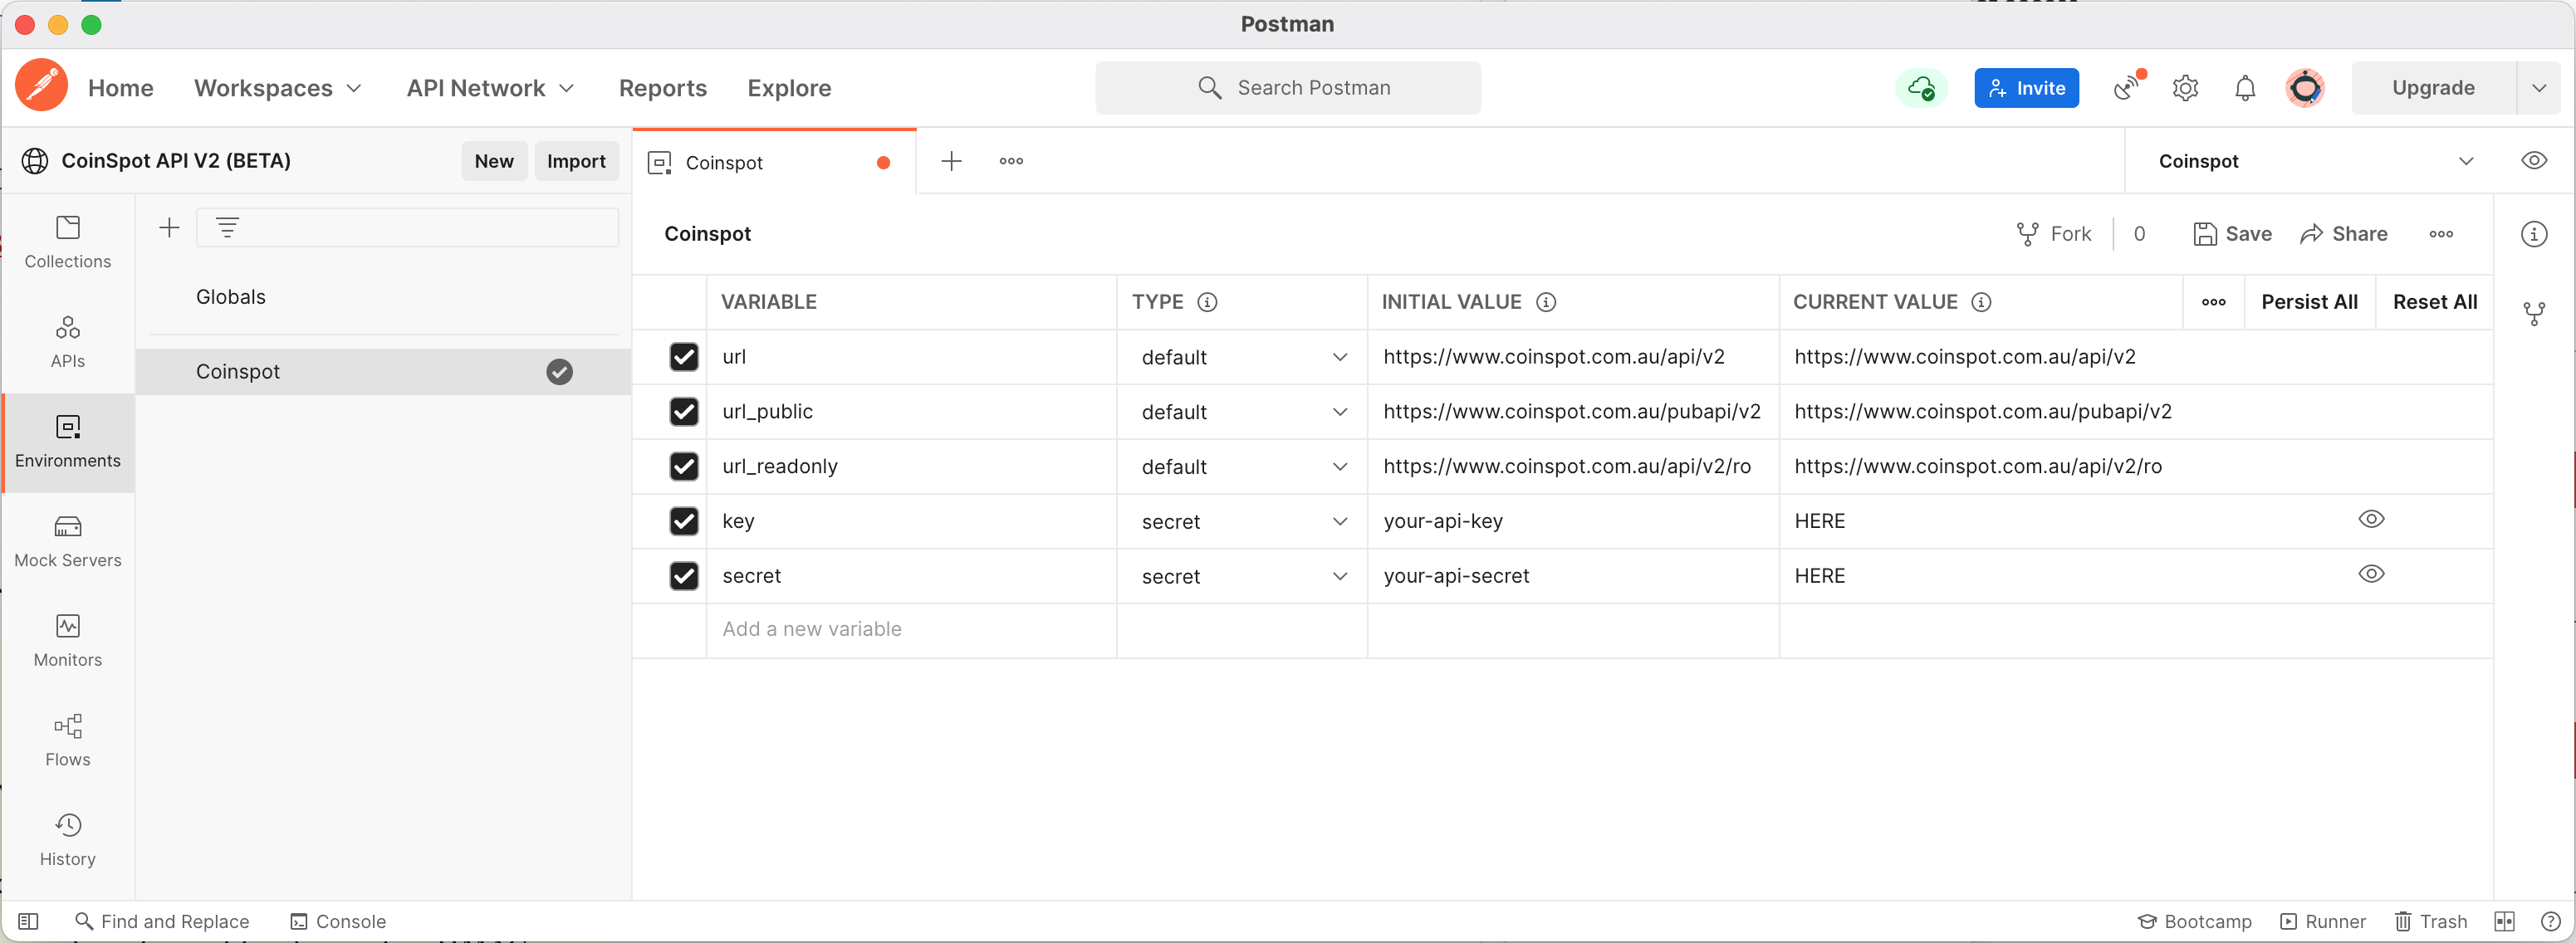Click Reset All
2576x943 pixels.
click(x=2435, y=302)
